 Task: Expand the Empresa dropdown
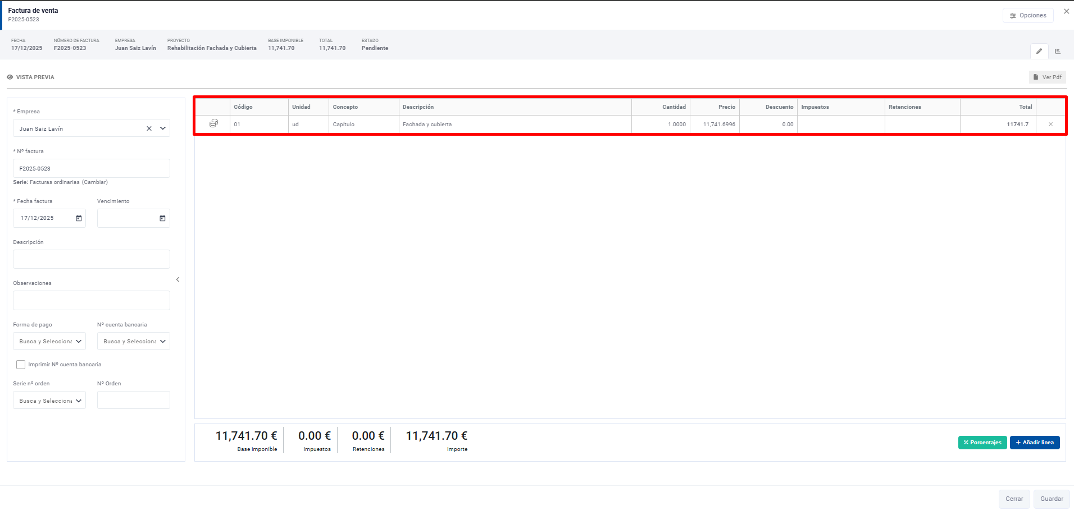(163, 128)
